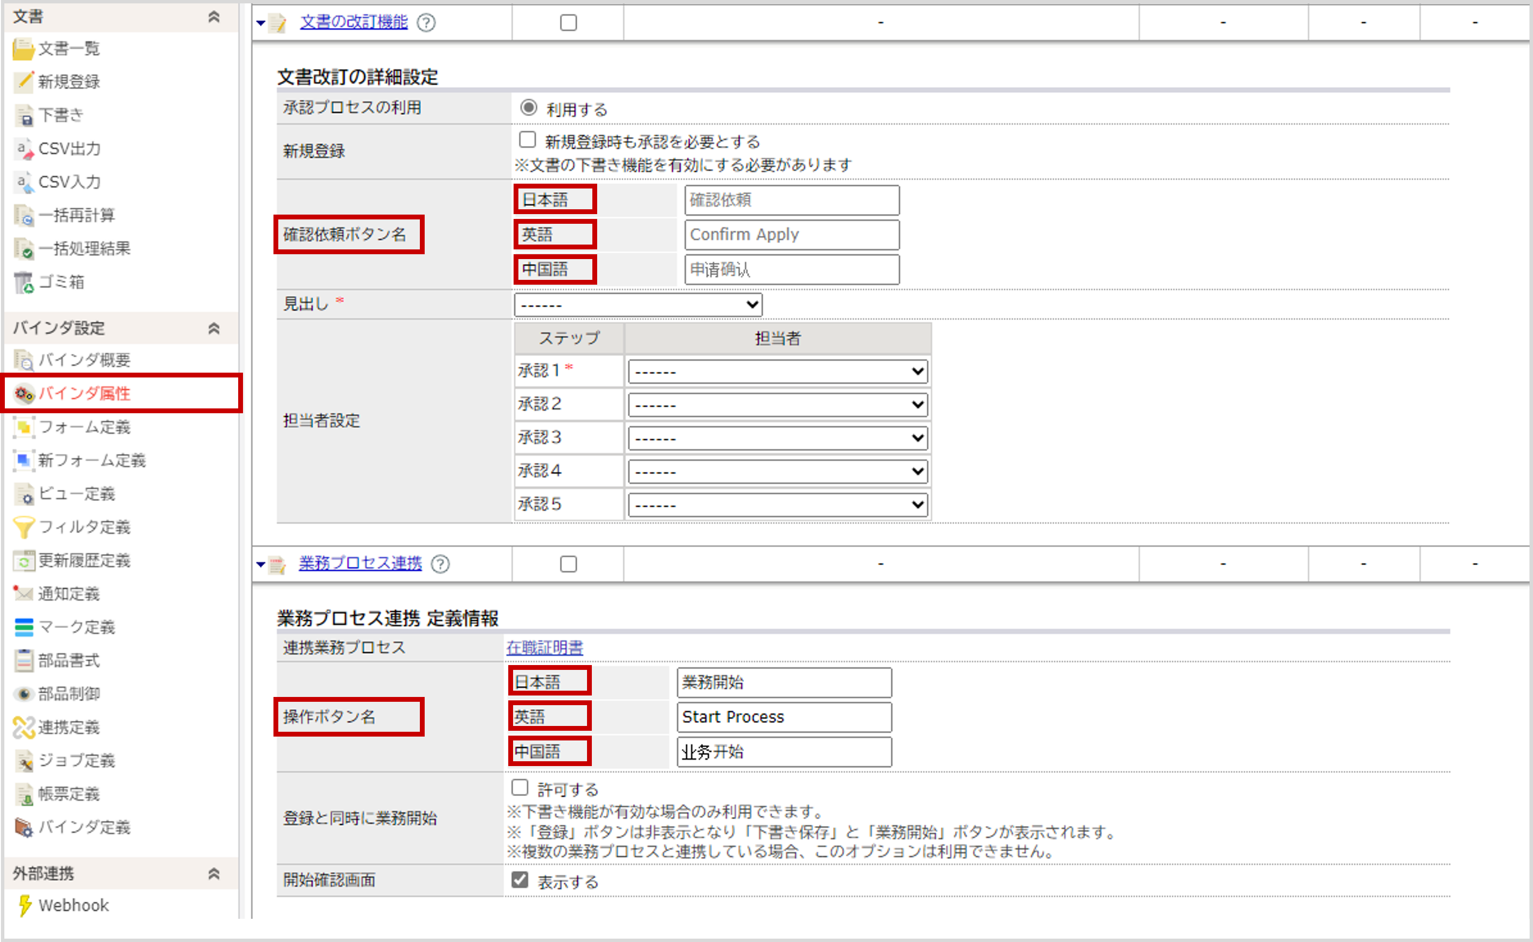Click the mark definition (マーク定義) icon

coord(24,627)
